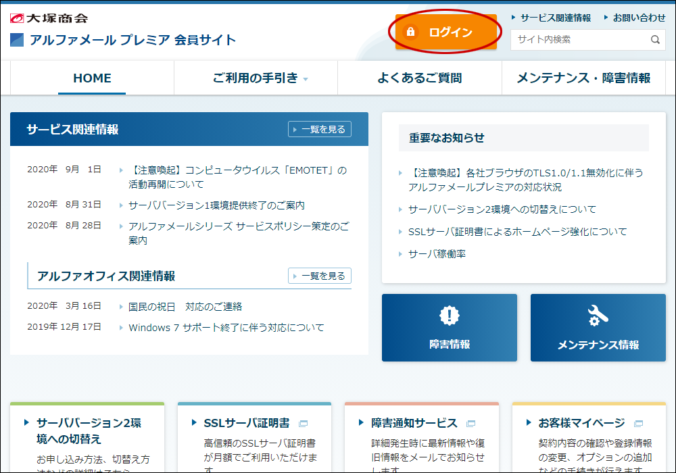Click the search magnifier icon
The height and width of the screenshot is (473, 676).
pos(655,40)
